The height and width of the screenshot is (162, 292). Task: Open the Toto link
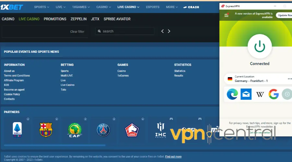click(x=63, y=90)
